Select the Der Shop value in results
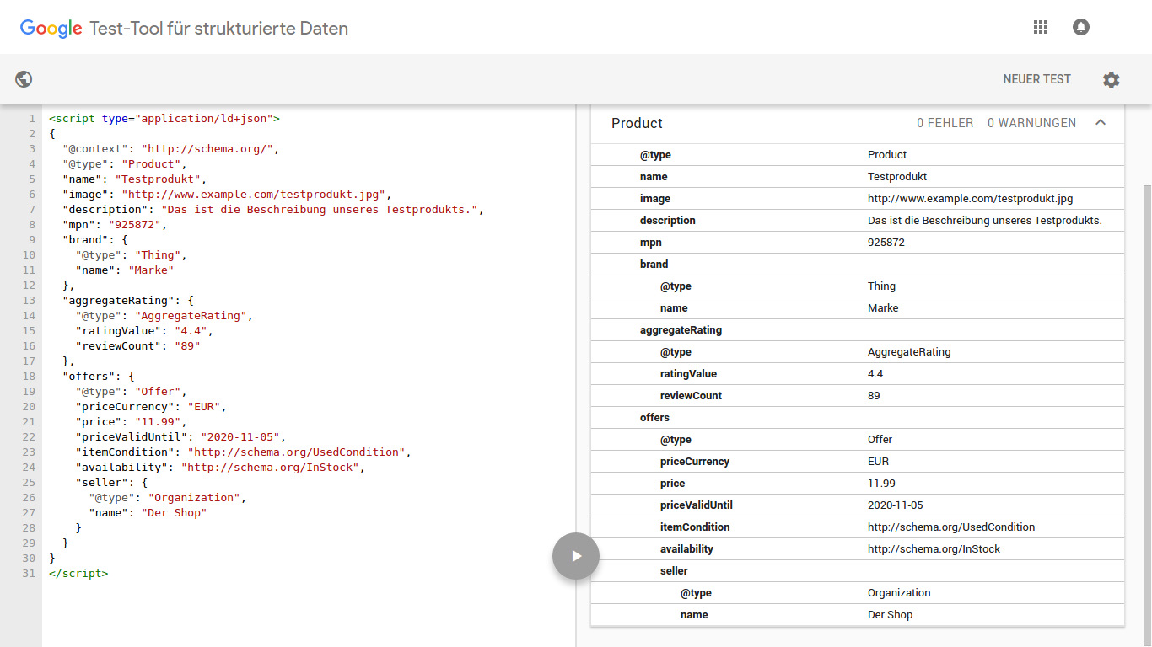Viewport: 1152px width, 647px height. point(891,615)
